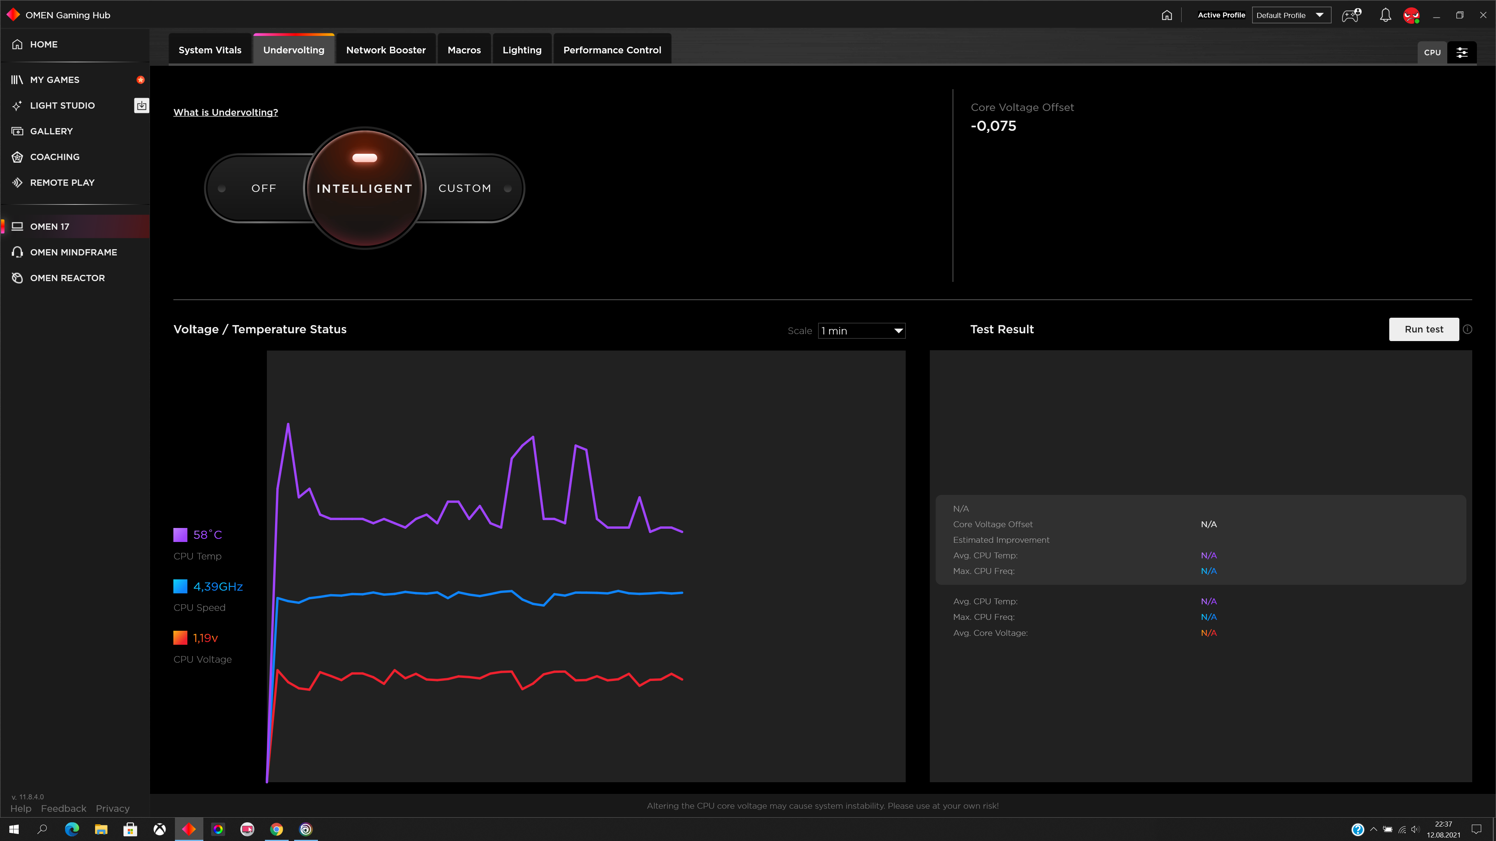Show hidden system tray icons
Screen dimensions: 1496x841
[1373, 829]
